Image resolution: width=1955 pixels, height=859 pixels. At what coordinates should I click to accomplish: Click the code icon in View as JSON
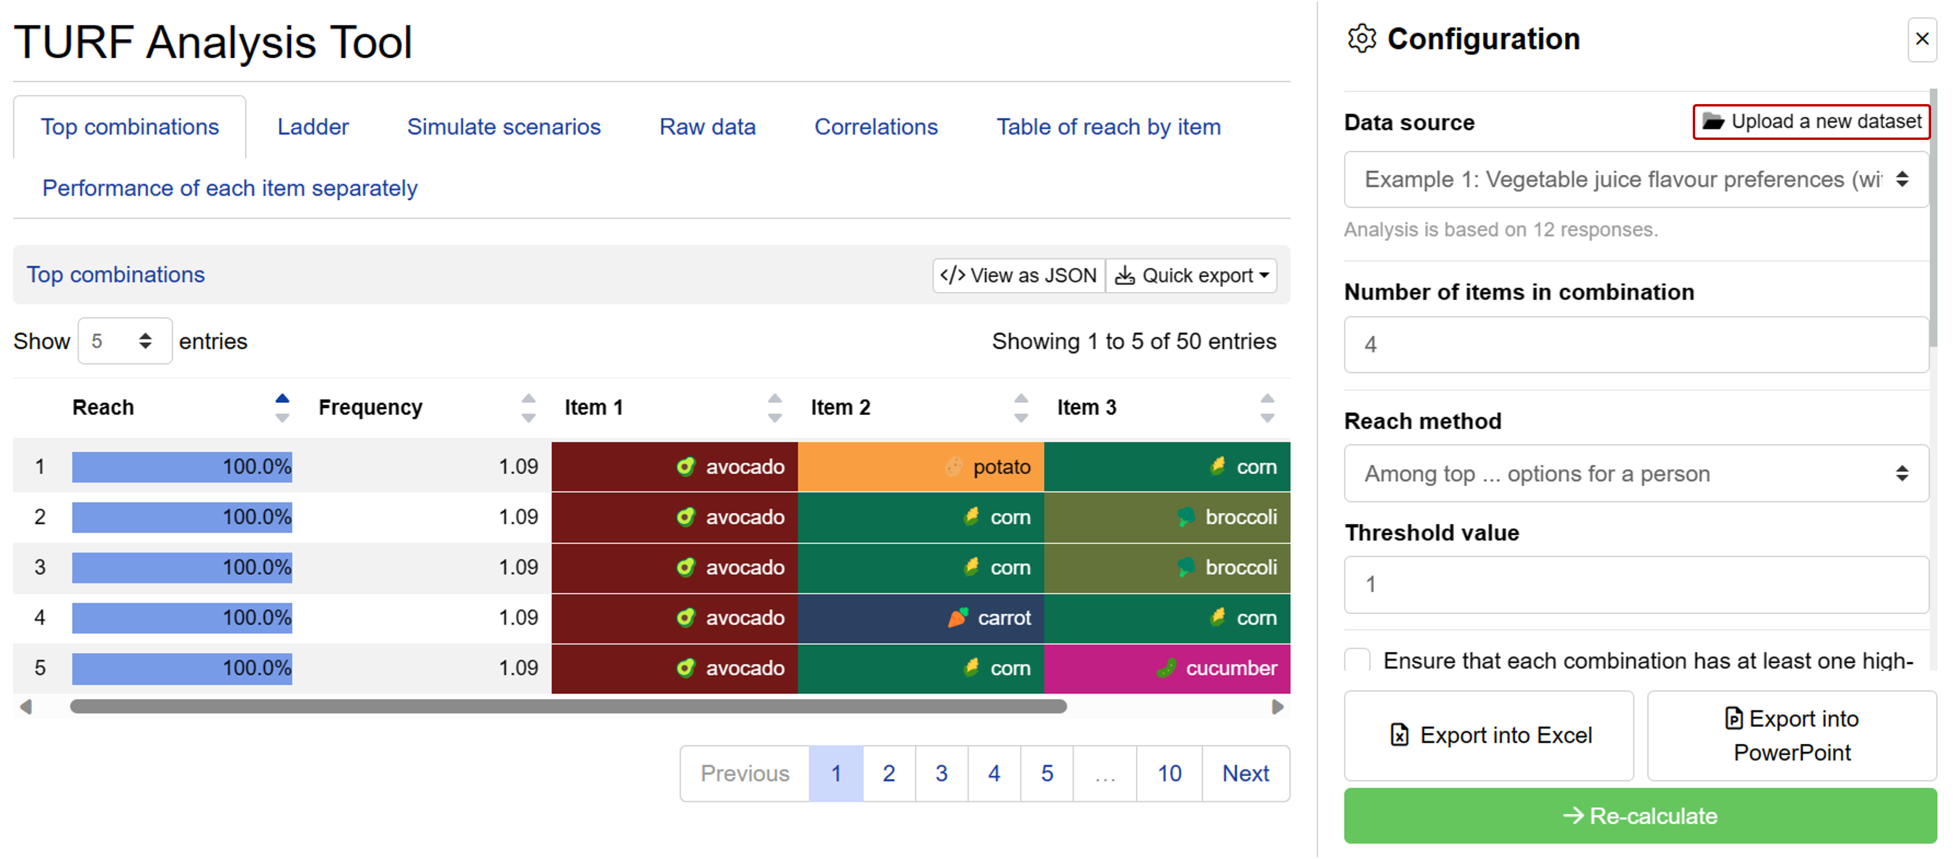click(x=952, y=275)
